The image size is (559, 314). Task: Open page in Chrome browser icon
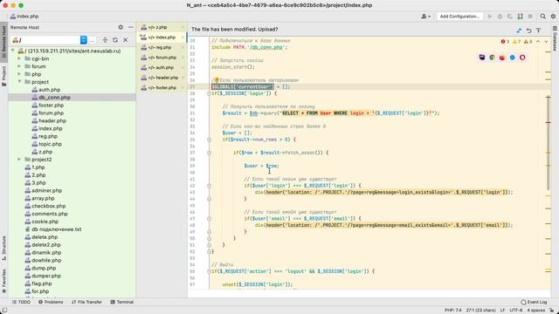[492, 58]
